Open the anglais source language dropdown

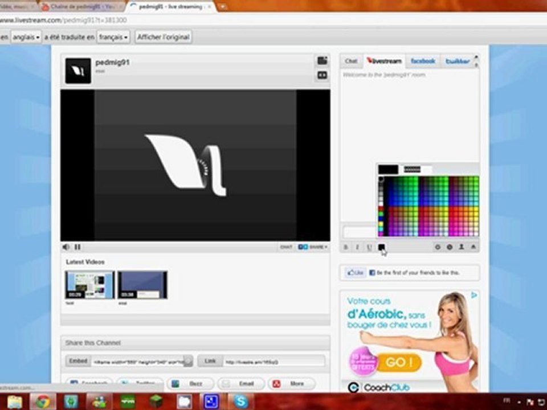click(x=26, y=37)
